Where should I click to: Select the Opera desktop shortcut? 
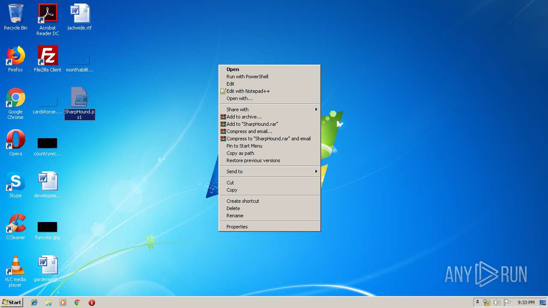point(15,143)
